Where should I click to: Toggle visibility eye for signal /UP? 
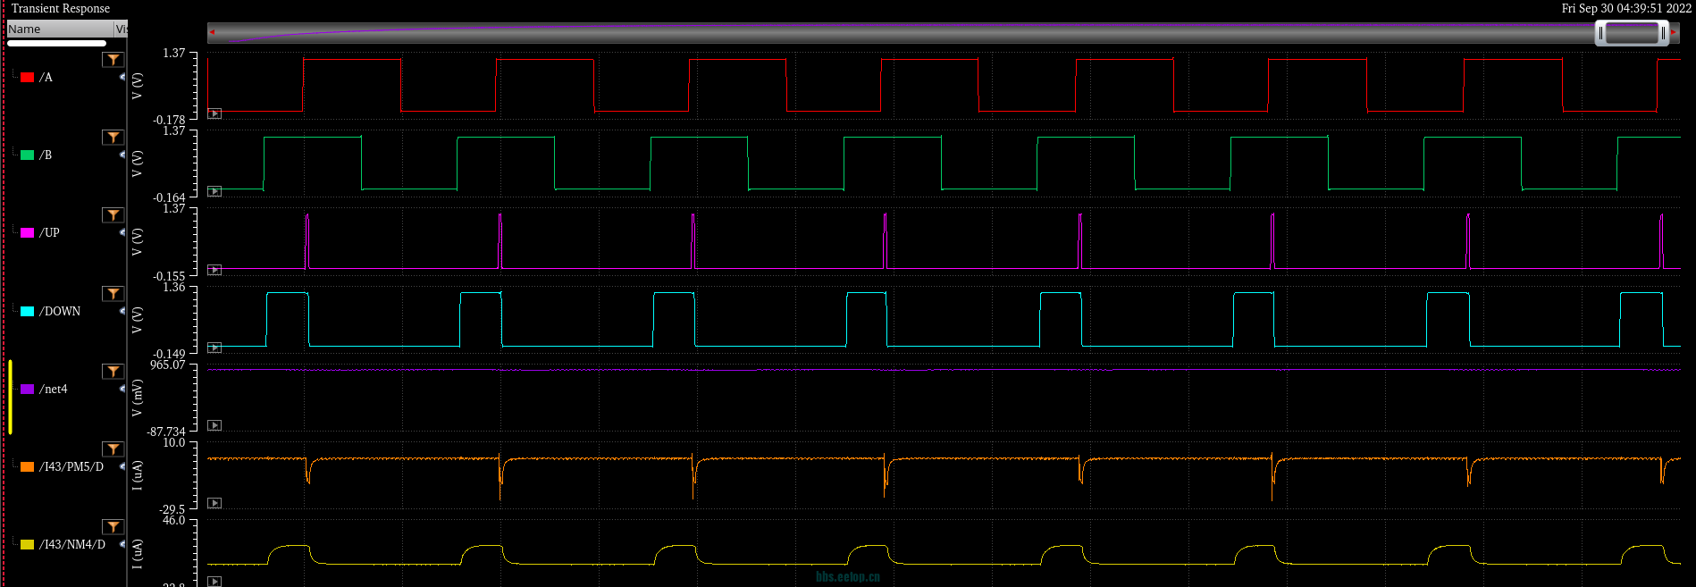(122, 232)
